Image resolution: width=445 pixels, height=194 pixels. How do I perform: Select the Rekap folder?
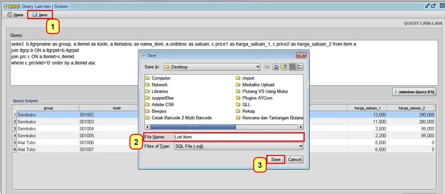point(245,111)
